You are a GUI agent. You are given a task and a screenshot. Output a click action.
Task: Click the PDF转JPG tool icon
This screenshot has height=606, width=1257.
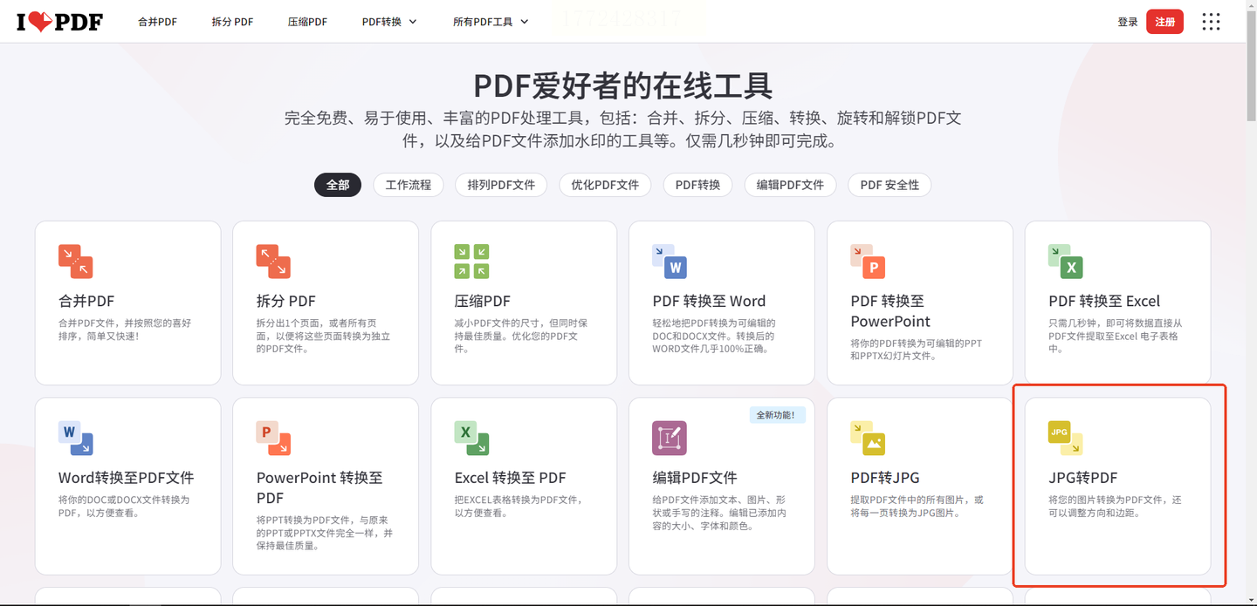[x=868, y=438]
